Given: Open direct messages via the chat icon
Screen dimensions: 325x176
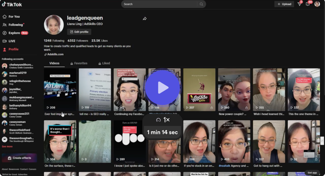Looking at the screenshot, I should 307,4.
